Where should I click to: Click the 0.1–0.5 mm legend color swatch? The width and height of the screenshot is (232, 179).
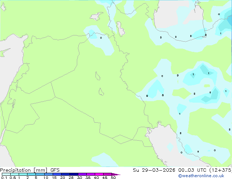6,174
